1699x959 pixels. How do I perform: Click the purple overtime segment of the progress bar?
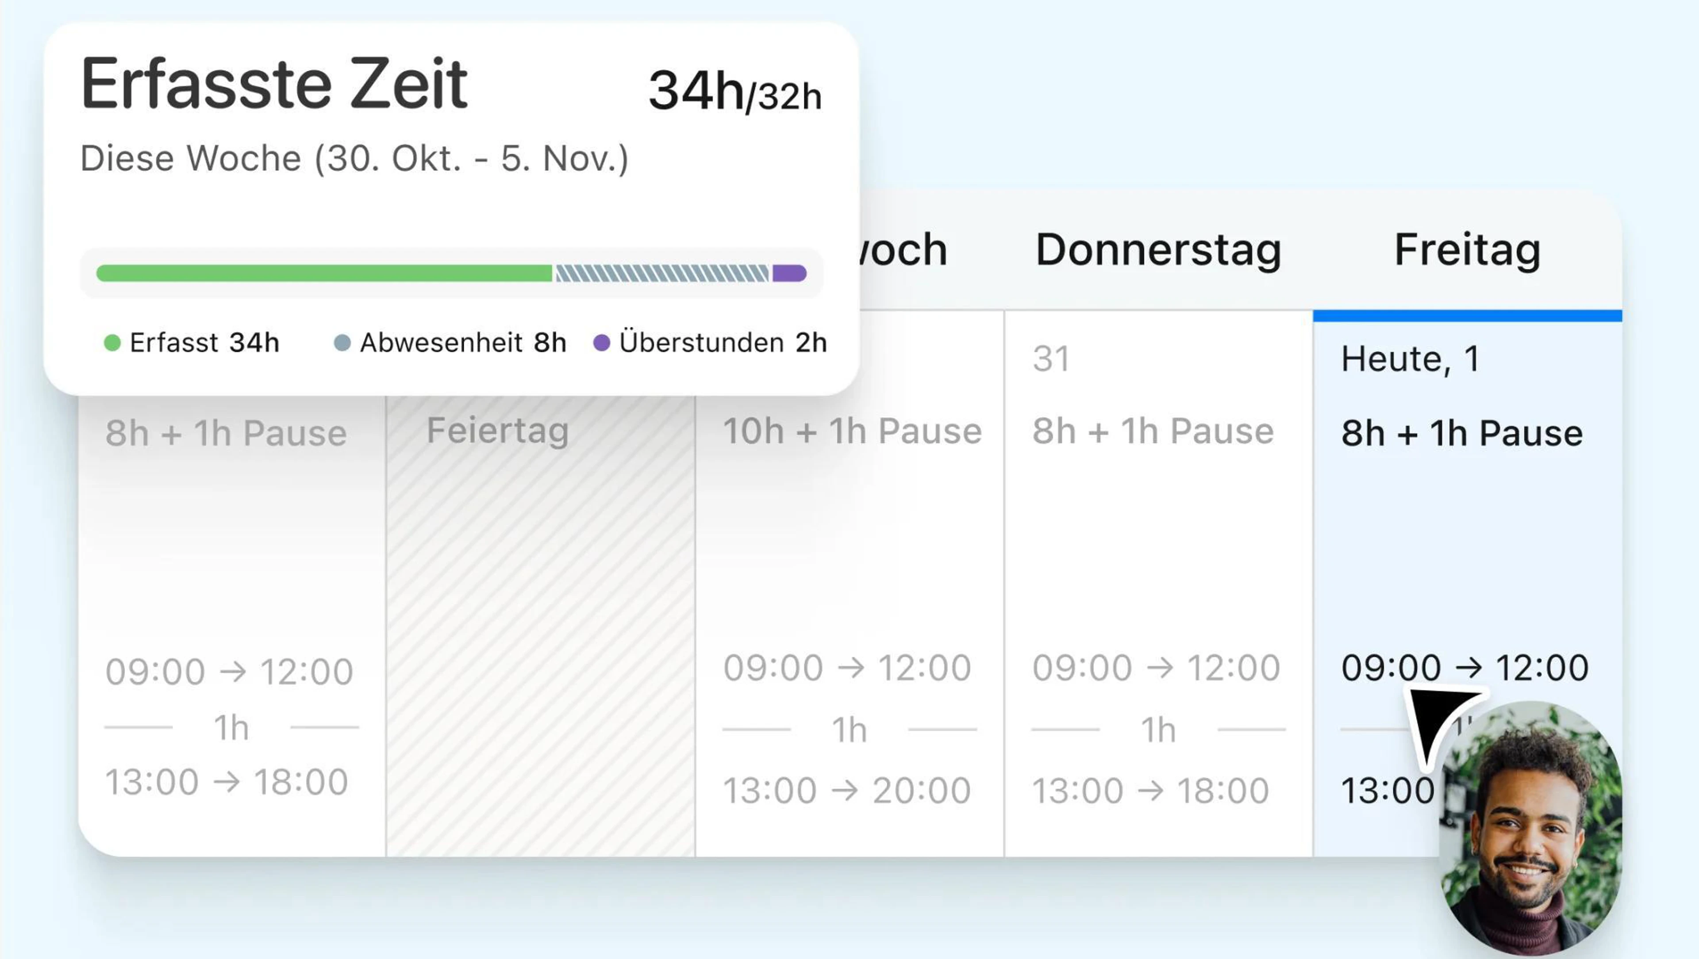pos(789,273)
